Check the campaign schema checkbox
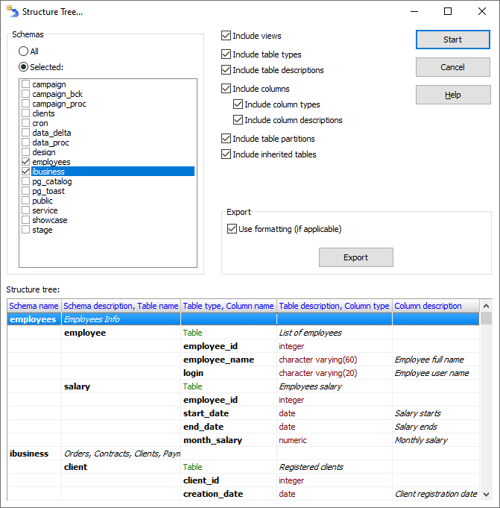The width and height of the screenshot is (500, 508). click(26, 84)
